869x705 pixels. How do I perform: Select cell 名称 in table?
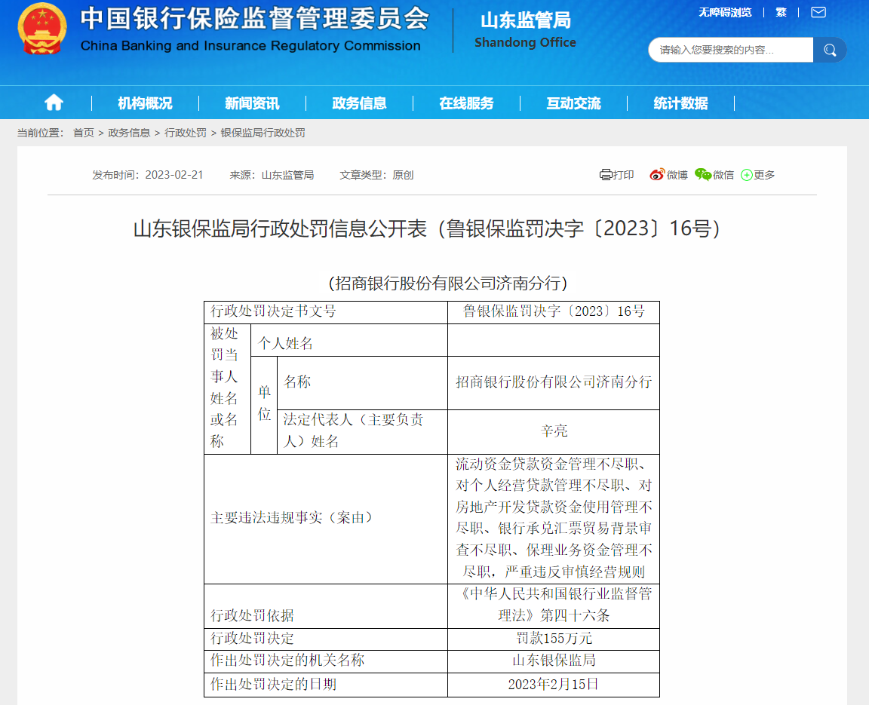point(362,383)
